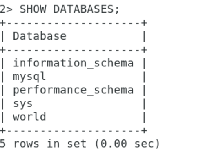Select the mysql database entry
The height and width of the screenshot is (159, 223).
(x=29, y=77)
